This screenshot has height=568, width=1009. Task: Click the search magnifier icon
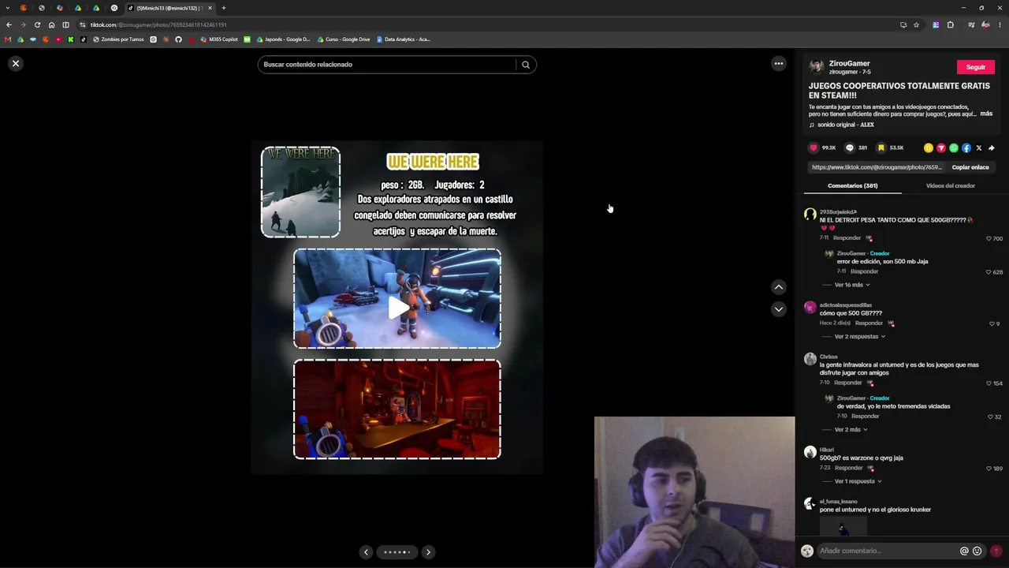(x=526, y=65)
